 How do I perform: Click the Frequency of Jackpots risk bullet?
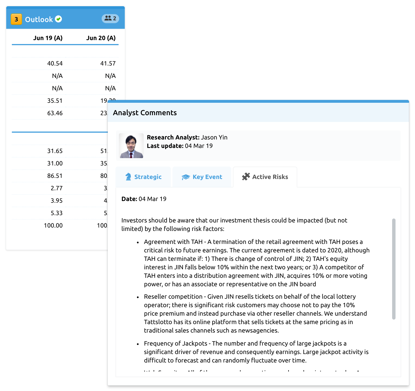[256, 352]
